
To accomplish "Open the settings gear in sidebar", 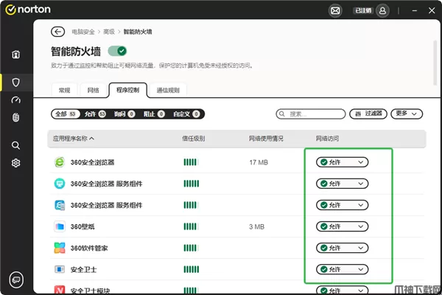I will [x=15, y=163].
